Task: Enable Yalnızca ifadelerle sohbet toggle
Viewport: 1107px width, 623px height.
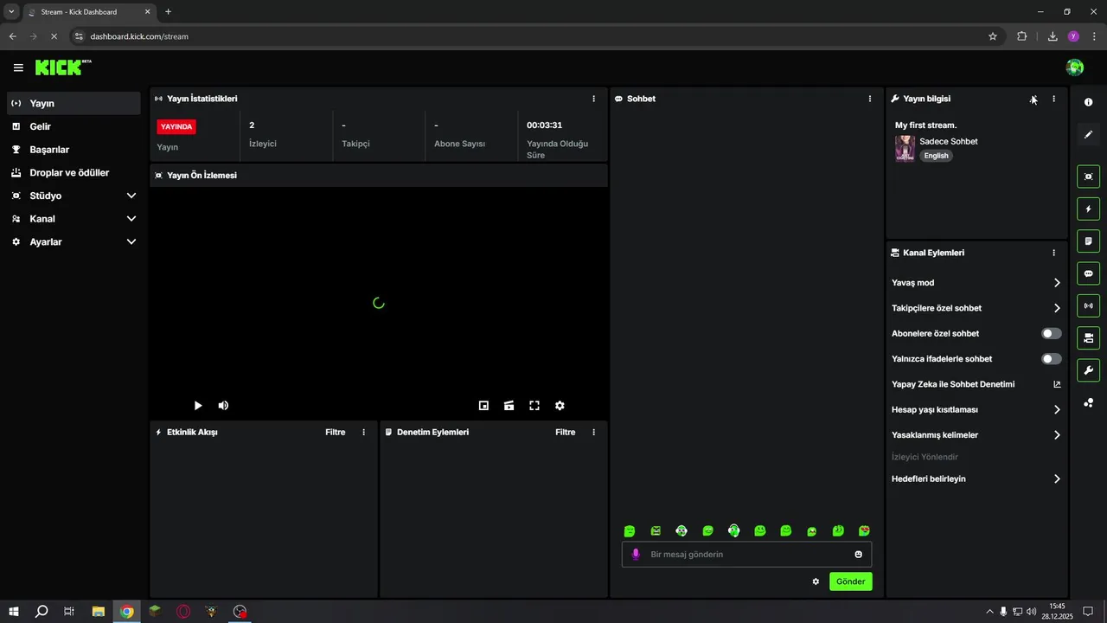Action: pos(1051,358)
